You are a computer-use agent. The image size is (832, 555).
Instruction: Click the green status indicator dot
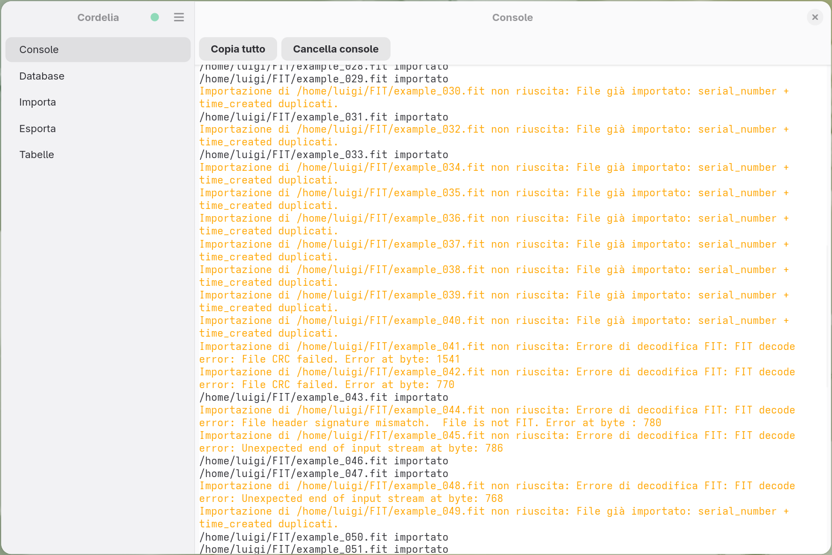click(155, 17)
